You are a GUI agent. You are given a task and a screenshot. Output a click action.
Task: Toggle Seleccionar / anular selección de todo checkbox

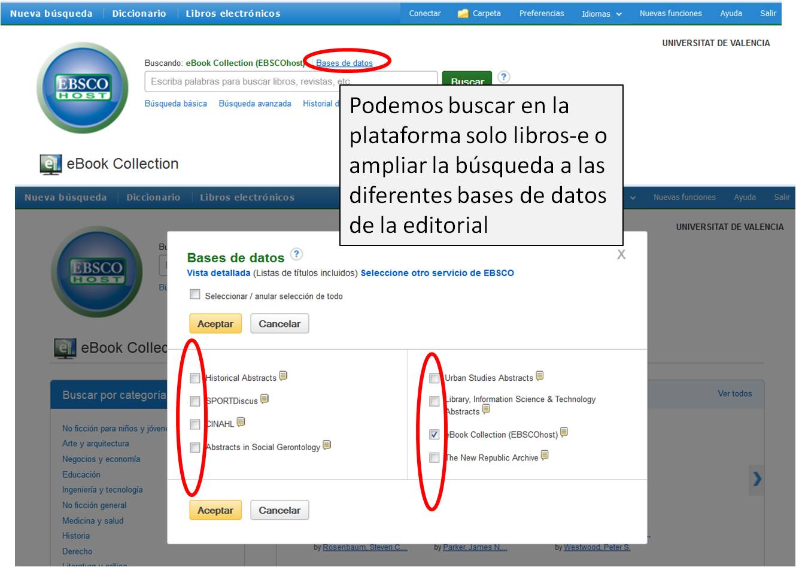(195, 295)
